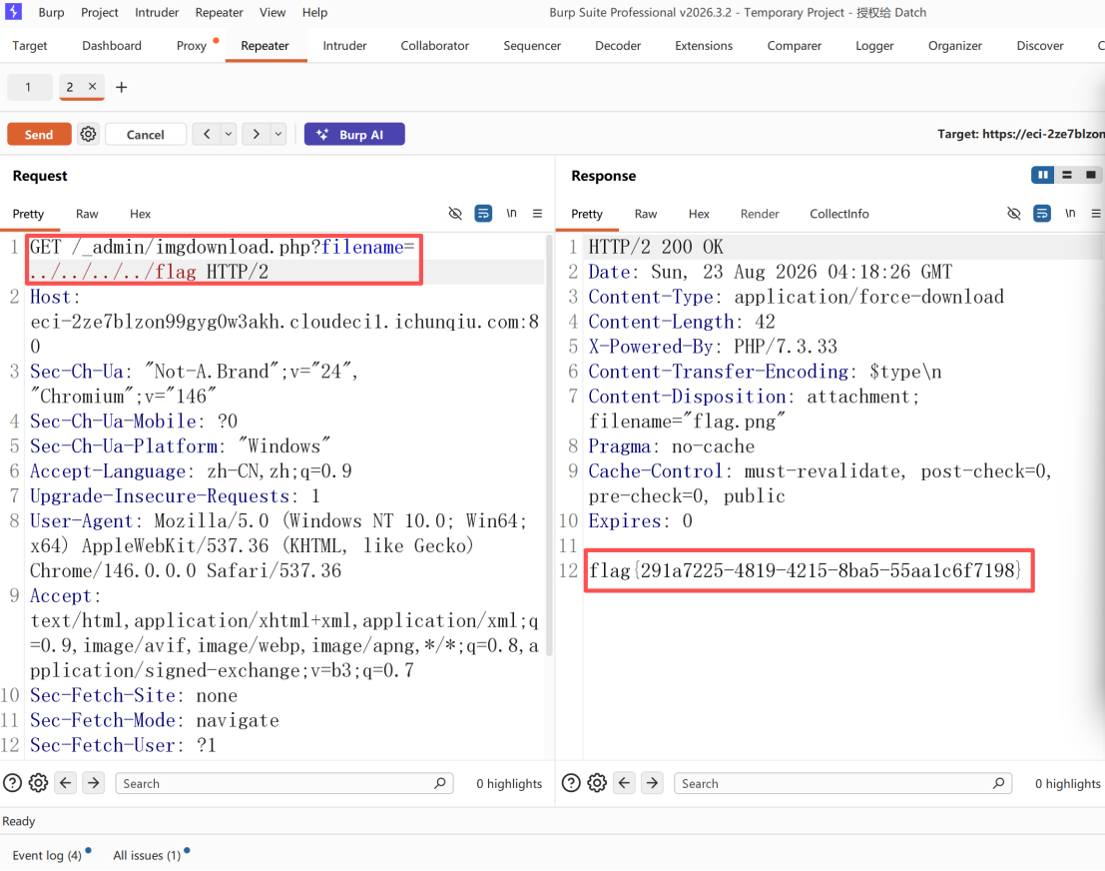Select combined tabbed layout
This screenshot has height=871, width=1105.
1090,175
